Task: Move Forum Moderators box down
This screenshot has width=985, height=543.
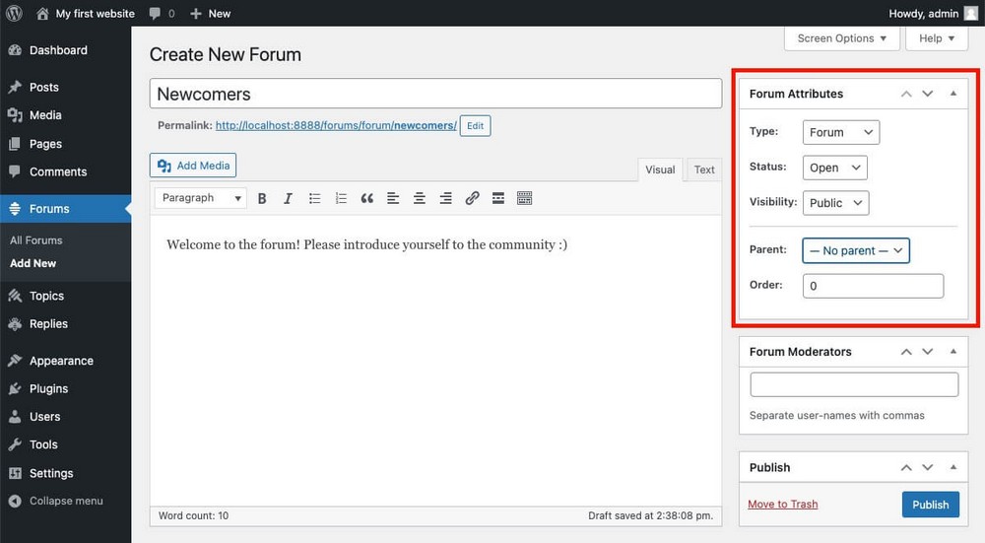Action: click(928, 352)
